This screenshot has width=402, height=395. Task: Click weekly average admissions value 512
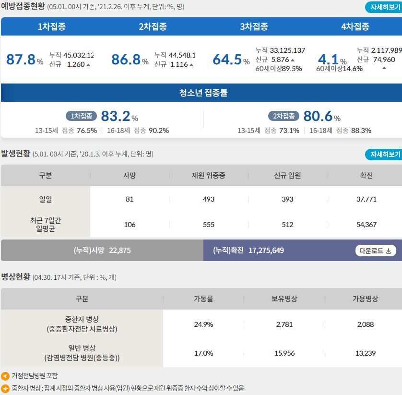pos(287,225)
